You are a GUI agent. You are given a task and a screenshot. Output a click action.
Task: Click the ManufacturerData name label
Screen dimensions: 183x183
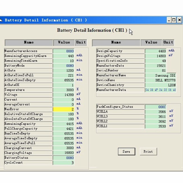coord(121,90)
